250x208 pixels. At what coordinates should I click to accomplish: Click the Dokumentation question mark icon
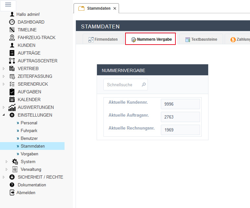coord(12,185)
